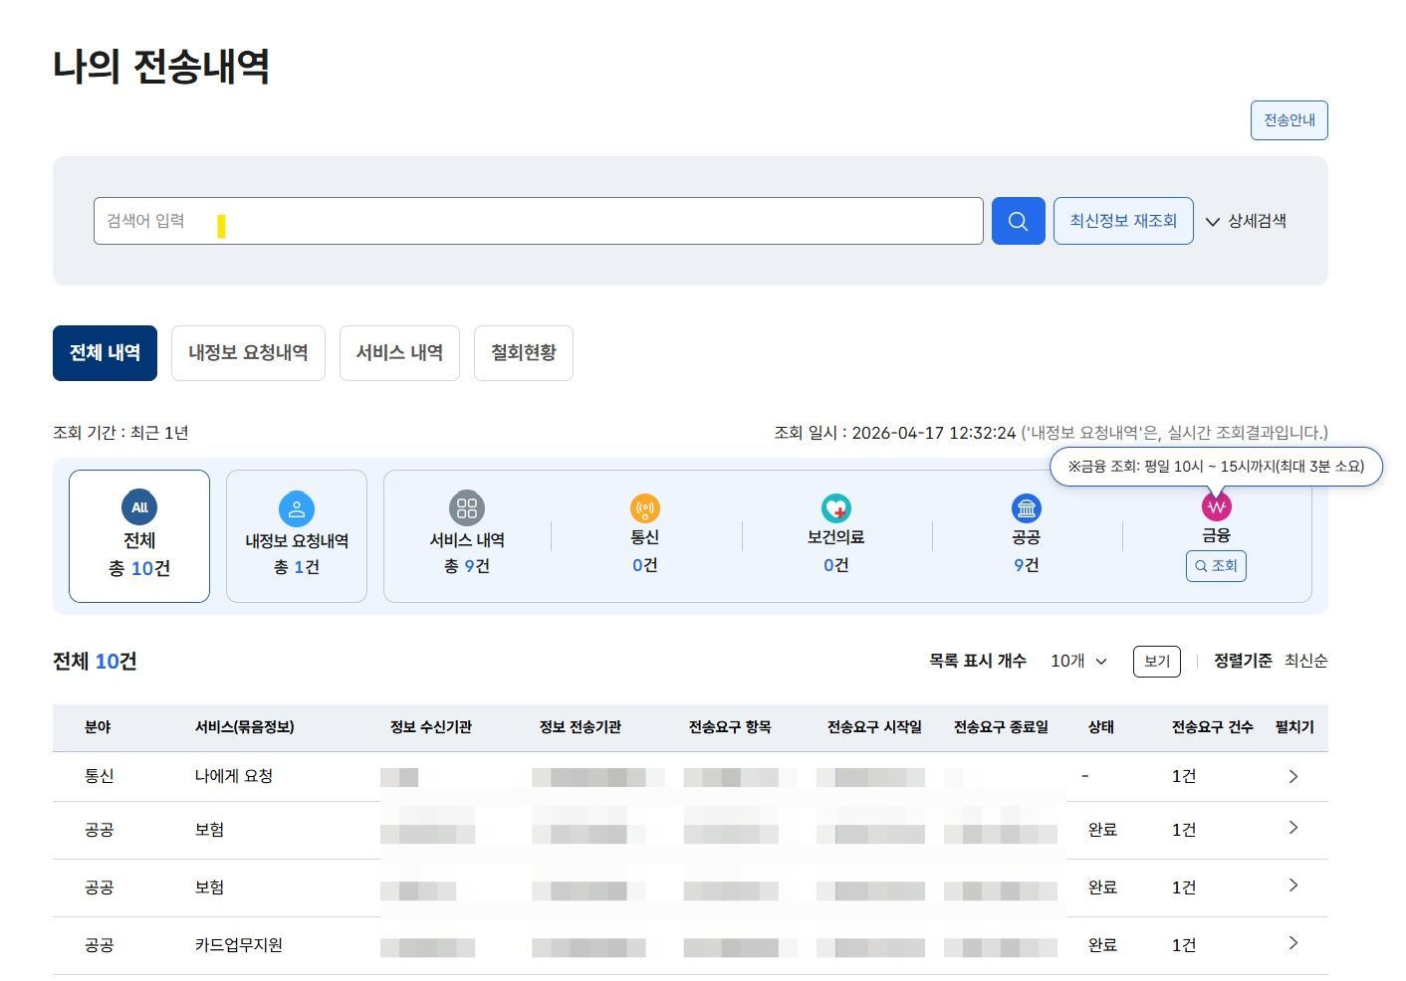Click the 보기 button
Viewport: 1406px width, 981px height.
(x=1157, y=661)
